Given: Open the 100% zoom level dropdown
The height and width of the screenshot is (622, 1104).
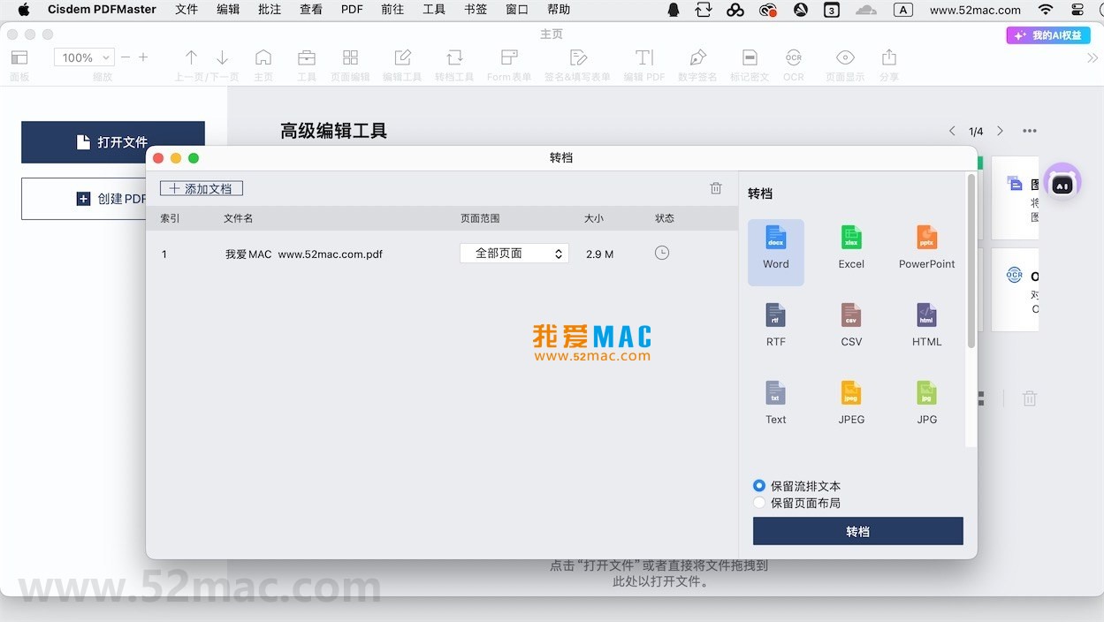Looking at the screenshot, I should 84,57.
